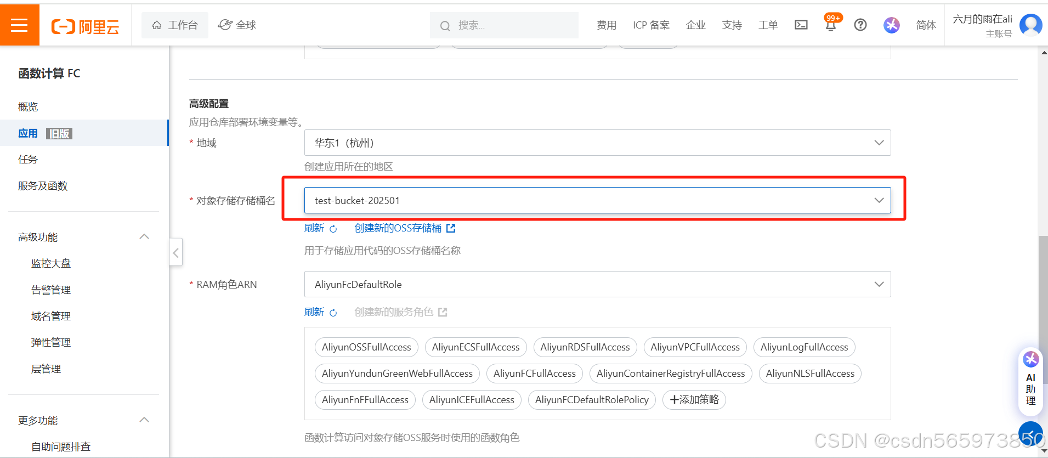
Task: Click the external link icon beside 创建新的服务角色
Action: (x=443, y=312)
